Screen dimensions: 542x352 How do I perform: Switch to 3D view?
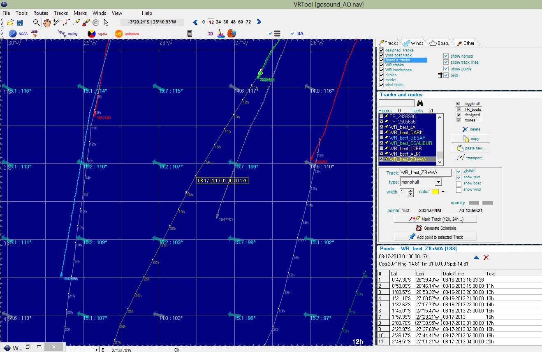(x=211, y=34)
